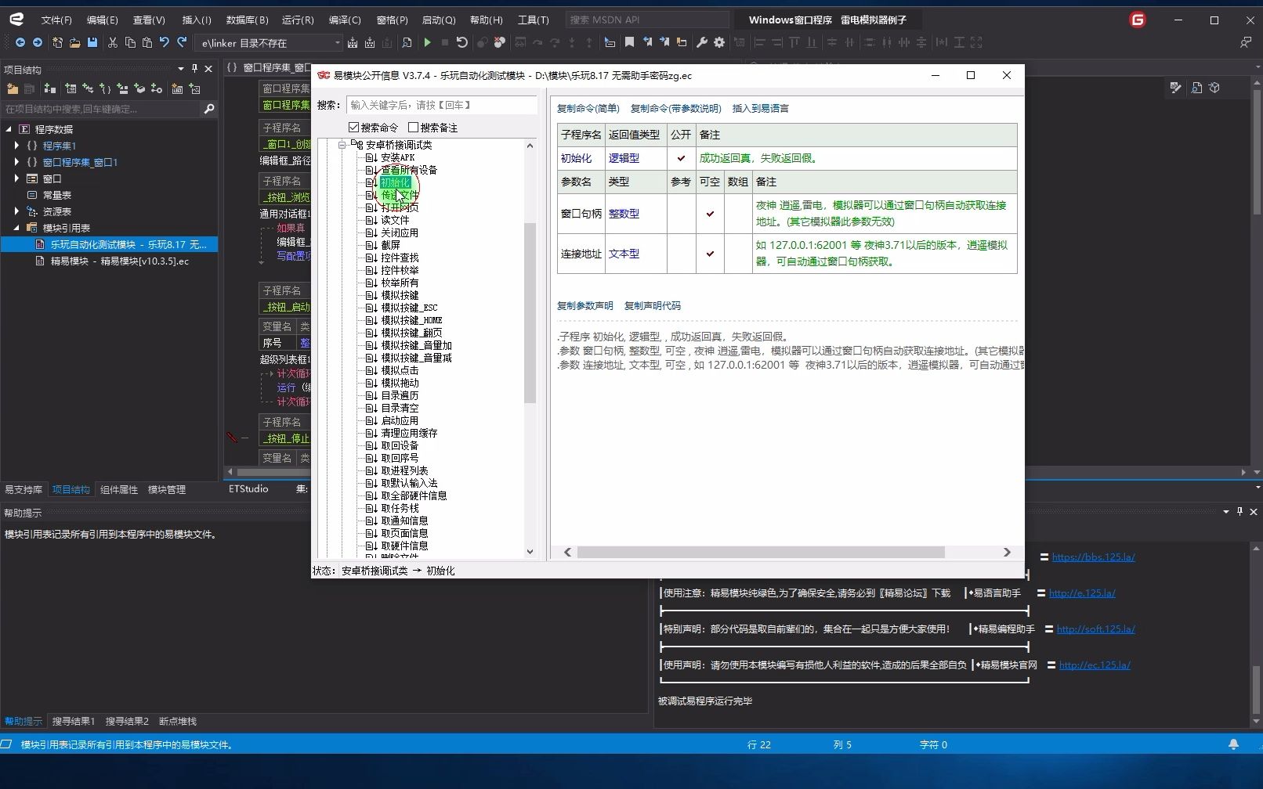Image resolution: width=1263 pixels, height=789 pixels.
Task: Open the 编译(C) menu
Action: coord(345,20)
